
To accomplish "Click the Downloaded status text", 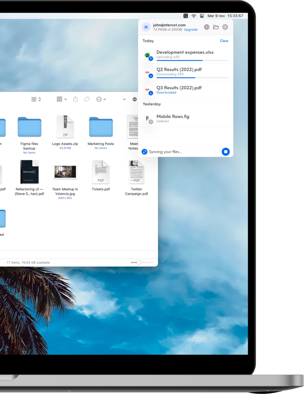I will (166, 93).
